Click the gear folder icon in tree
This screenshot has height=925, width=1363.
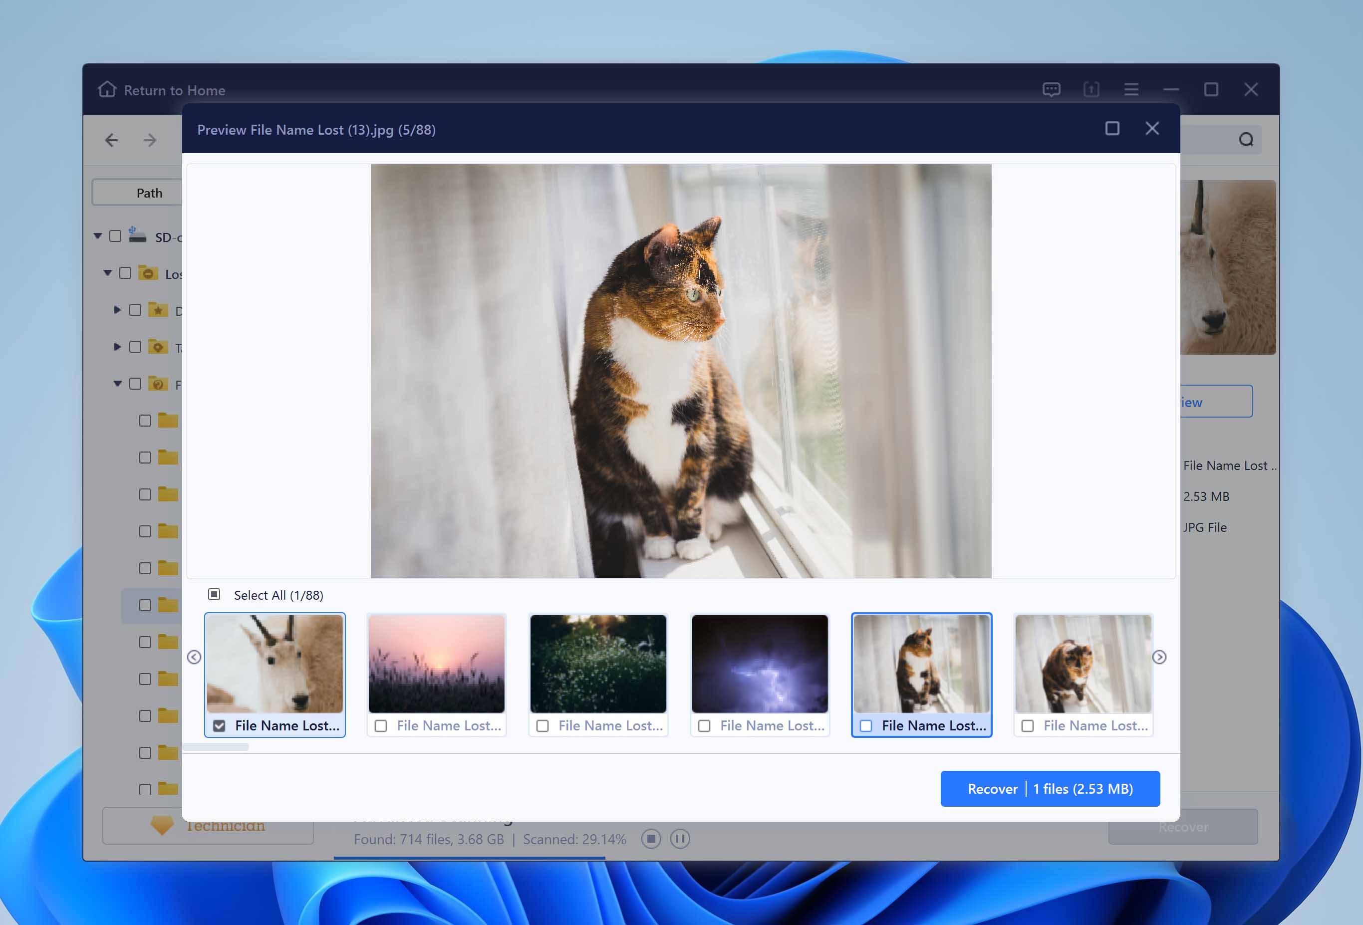click(158, 346)
